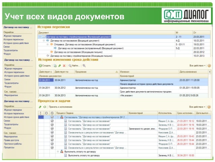Image resolution: width=215 pixels, height=162 pixels.
Task: Click the orange arrow icon of Договор на согласование (Исходящее письмо)
Action: [52, 52]
